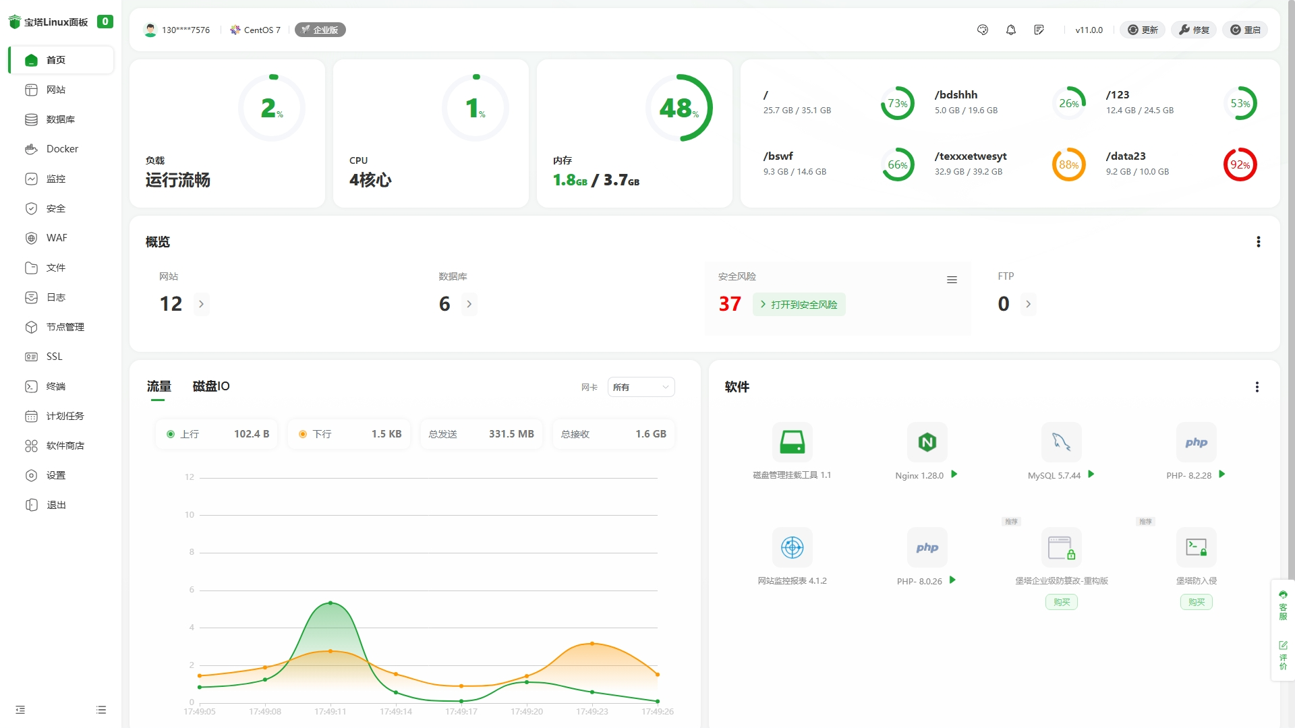
Task: Click the open security risk button
Action: [799, 305]
